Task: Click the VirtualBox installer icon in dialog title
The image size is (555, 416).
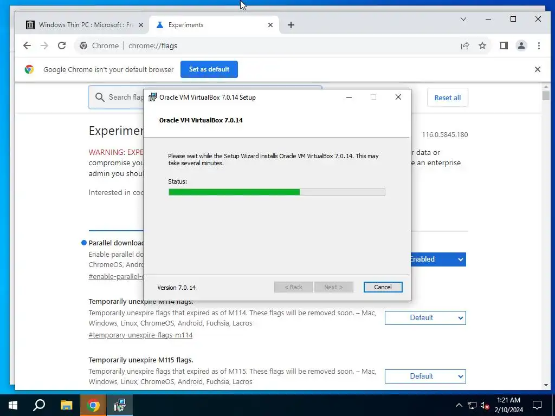Action: coord(152,97)
